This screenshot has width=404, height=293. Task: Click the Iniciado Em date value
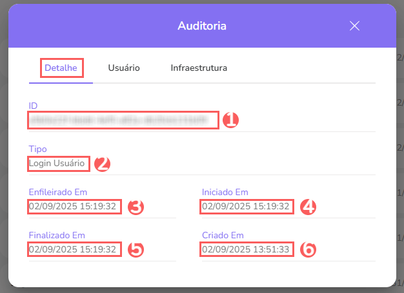tap(247, 207)
